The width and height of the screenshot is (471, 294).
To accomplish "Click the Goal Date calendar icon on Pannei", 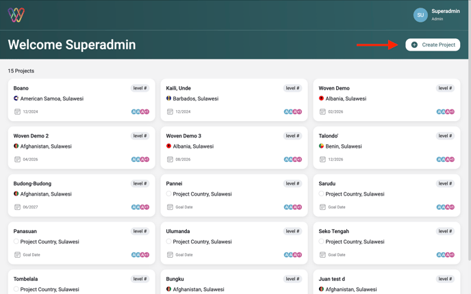I will tap(170, 207).
